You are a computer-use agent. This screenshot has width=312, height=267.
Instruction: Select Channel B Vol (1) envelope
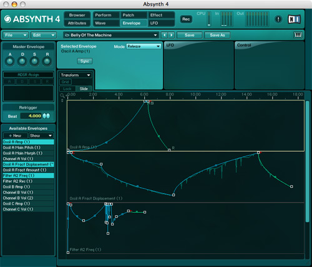(28, 192)
